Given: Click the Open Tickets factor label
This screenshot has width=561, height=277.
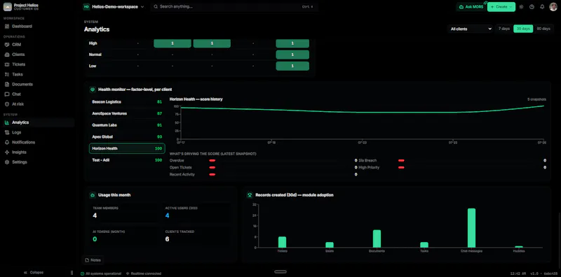Looking at the screenshot, I should click(181, 167).
